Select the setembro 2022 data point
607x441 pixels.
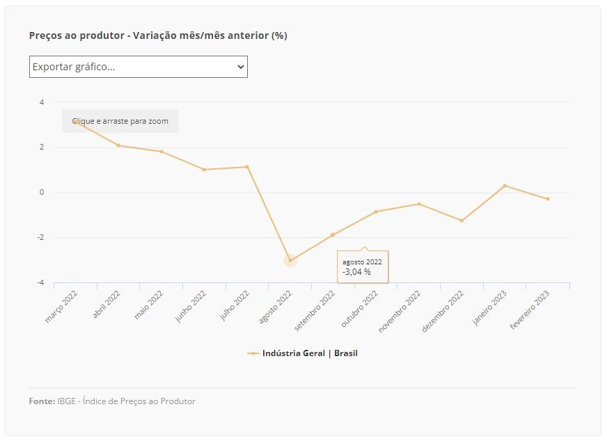(x=333, y=235)
